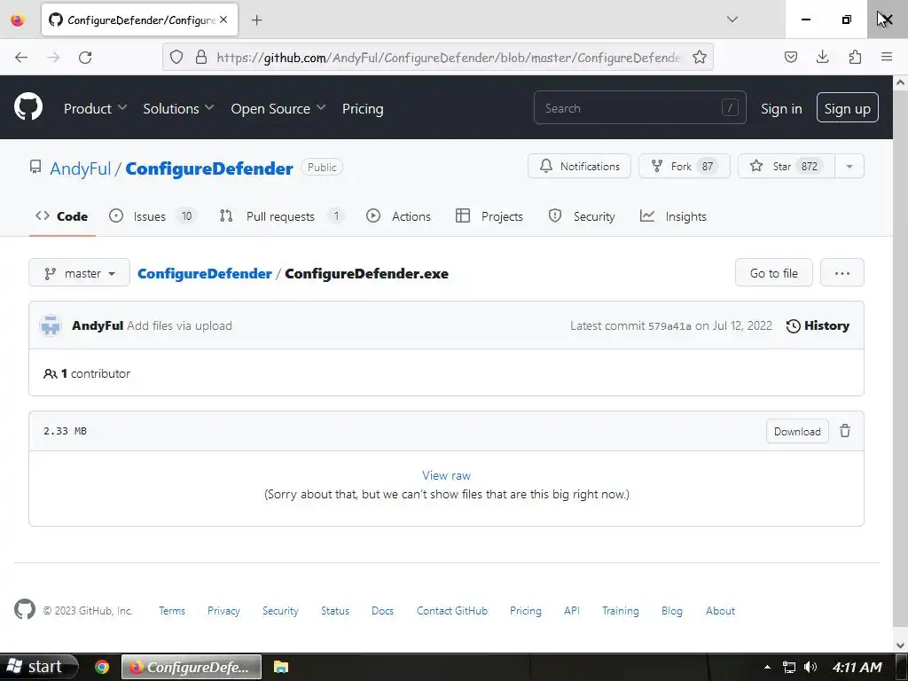Switch to ConfigureDefe... taskbar window button
Screen dimensions: 908x681
pos(192,667)
